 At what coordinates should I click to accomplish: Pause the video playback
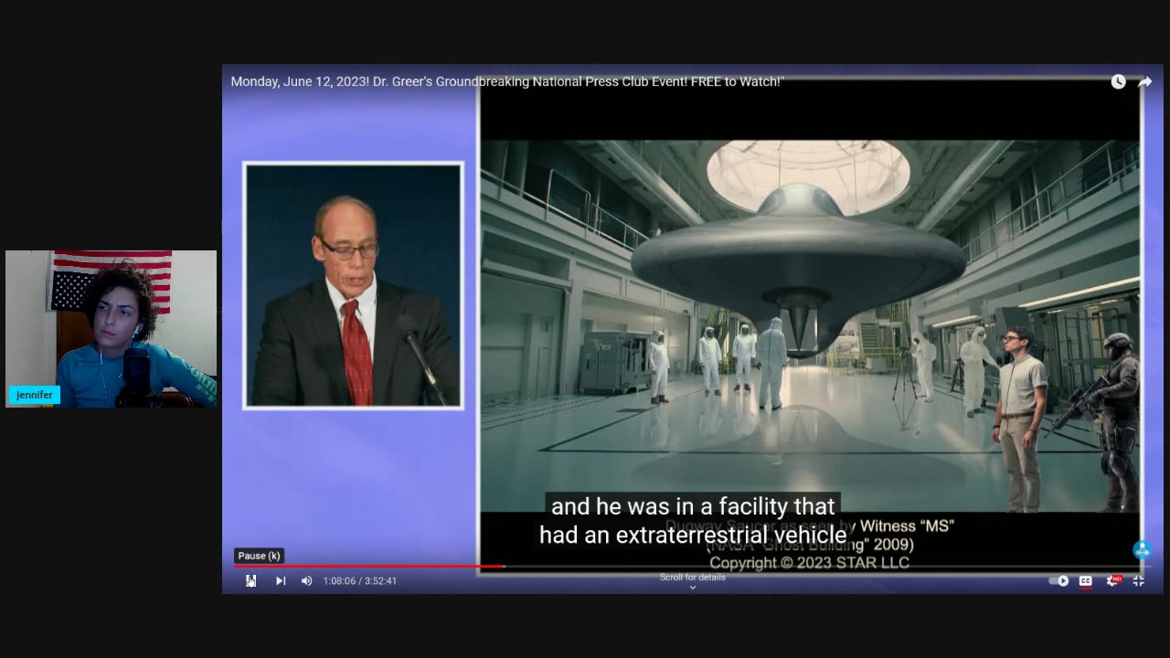250,580
